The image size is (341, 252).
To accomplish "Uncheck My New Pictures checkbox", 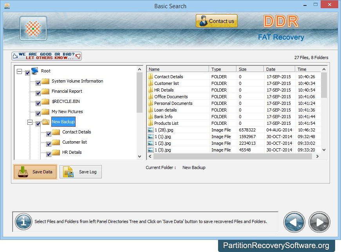I will pos(38,114).
